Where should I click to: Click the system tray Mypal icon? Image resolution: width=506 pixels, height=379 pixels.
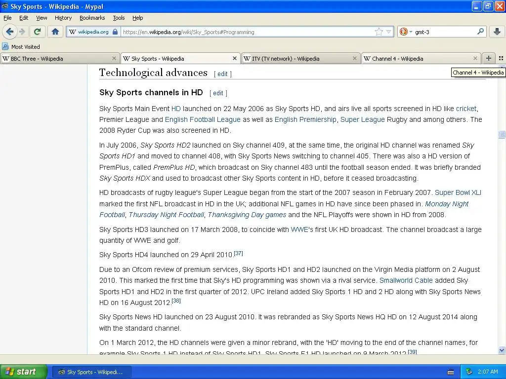tap(469, 372)
